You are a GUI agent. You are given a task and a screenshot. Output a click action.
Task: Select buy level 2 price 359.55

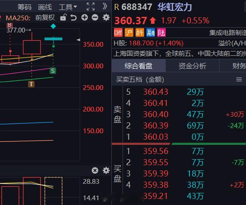click(155, 162)
